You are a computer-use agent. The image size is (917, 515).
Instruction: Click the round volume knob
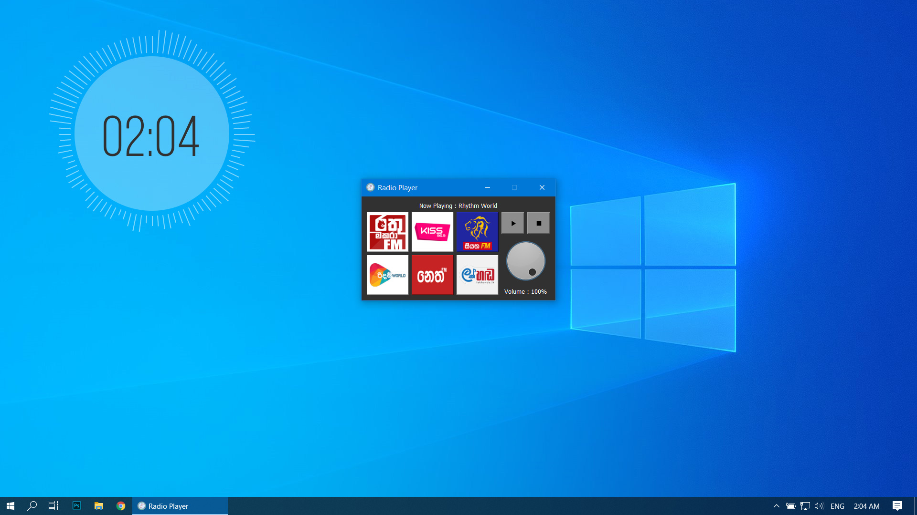(x=525, y=261)
